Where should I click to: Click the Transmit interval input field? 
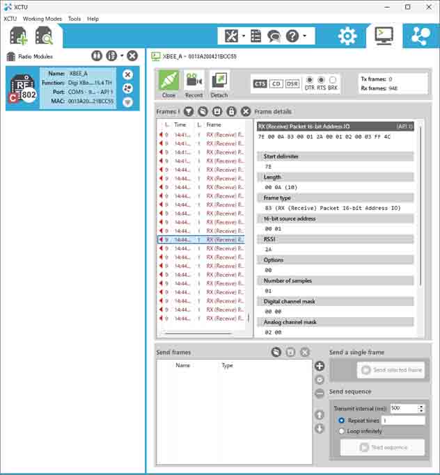[404, 408]
